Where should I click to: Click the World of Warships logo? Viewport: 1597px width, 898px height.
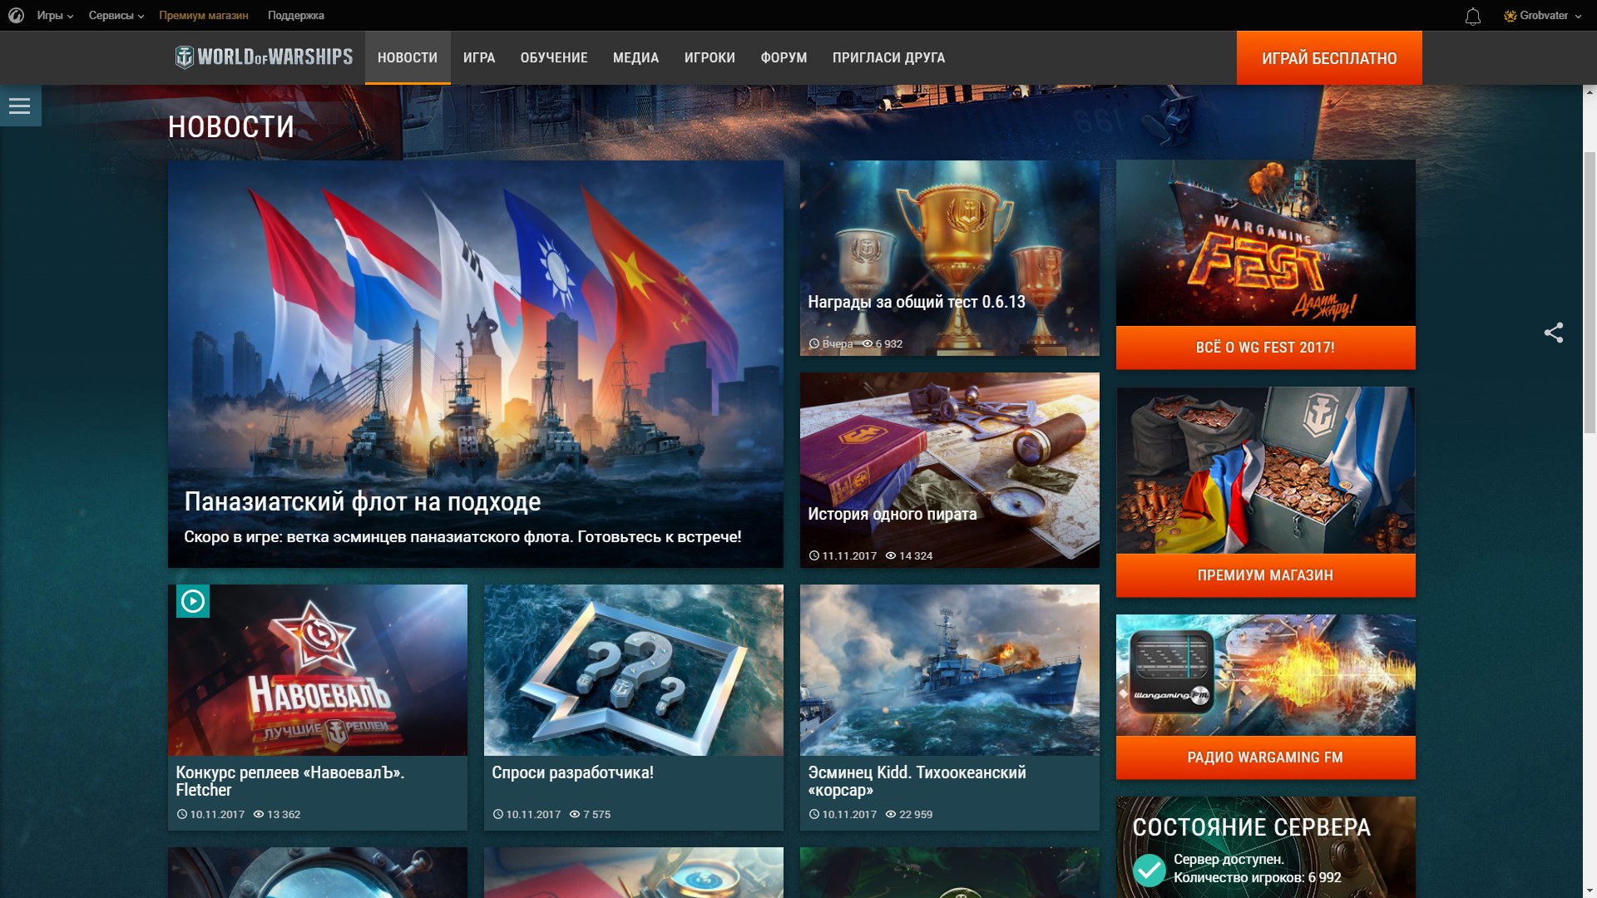264,57
